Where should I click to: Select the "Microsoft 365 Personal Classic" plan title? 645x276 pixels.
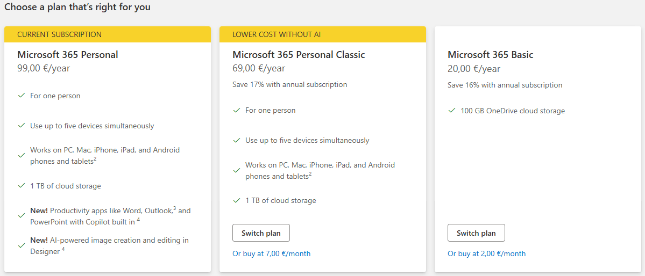click(x=299, y=55)
